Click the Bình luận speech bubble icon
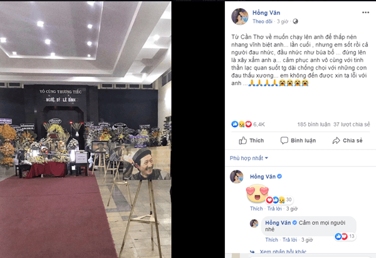376x258 pixels. pyautogui.click(x=284, y=140)
